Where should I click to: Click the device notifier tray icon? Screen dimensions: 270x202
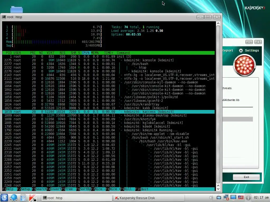click(219, 198)
